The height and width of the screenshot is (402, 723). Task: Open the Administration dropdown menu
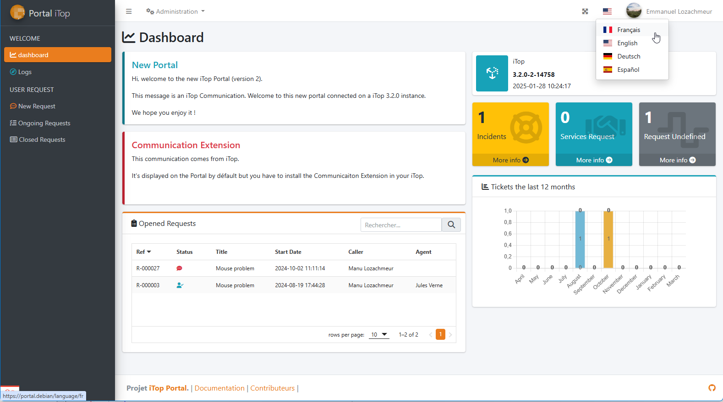point(175,11)
